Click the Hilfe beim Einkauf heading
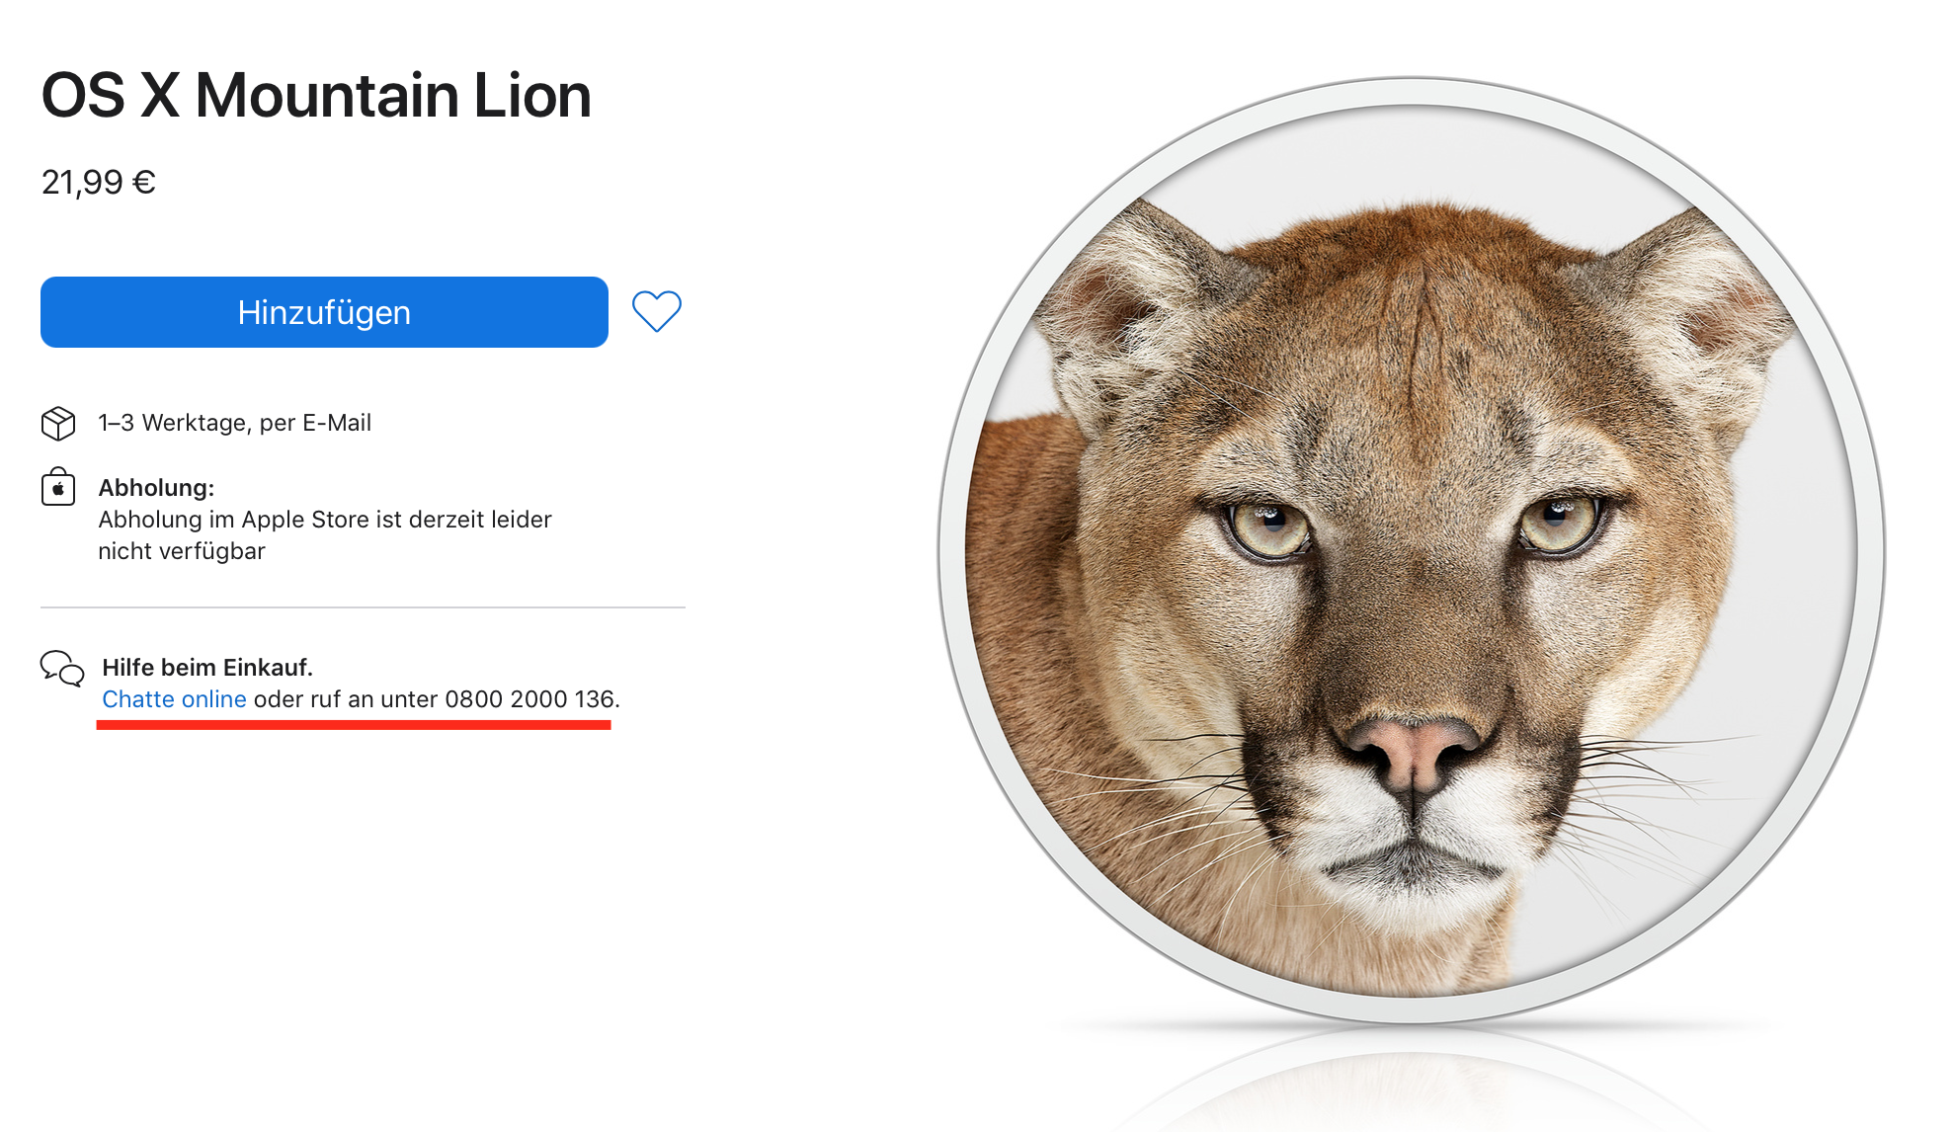1952x1132 pixels. coord(207,668)
